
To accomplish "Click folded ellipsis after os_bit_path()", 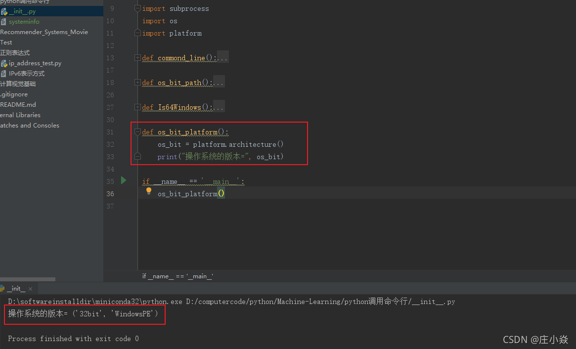I will point(219,83).
